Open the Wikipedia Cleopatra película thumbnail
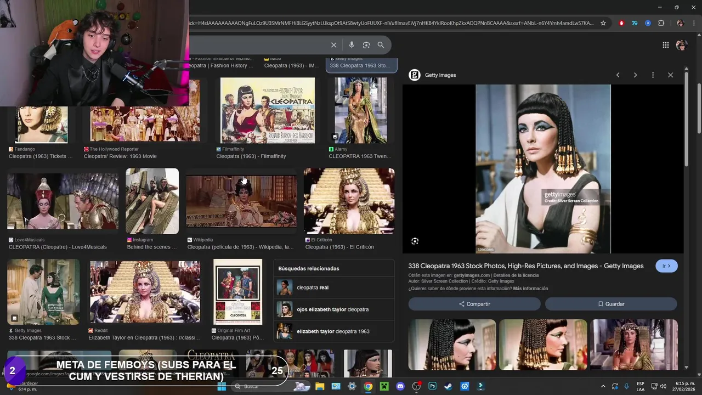The height and width of the screenshot is (395, 702). point(241,201)
